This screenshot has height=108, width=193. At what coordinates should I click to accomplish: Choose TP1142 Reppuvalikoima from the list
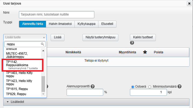click(22, 65)
